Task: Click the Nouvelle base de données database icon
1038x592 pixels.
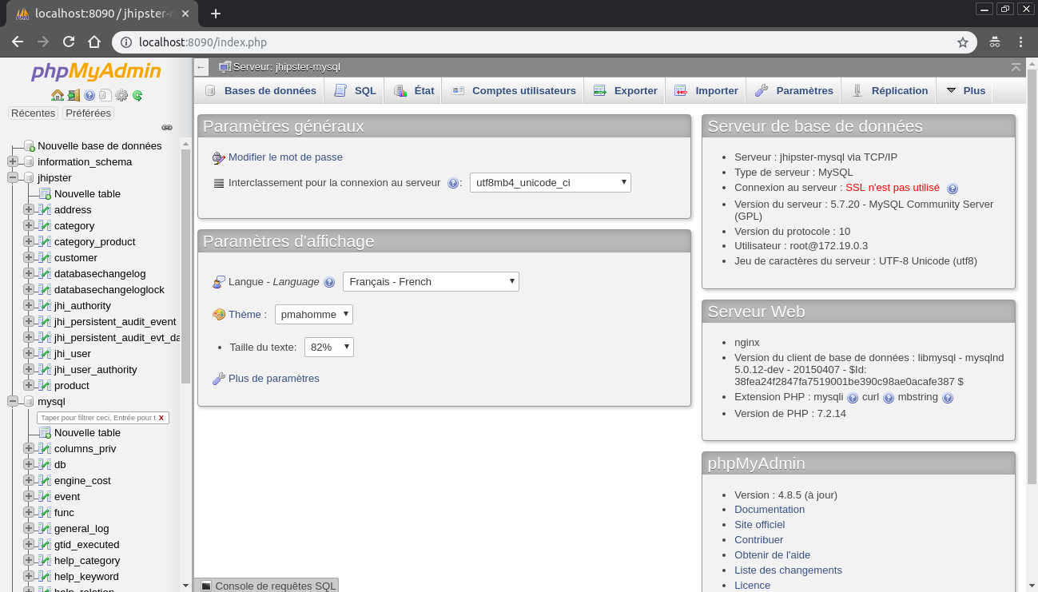Action: pyautogui.click(x=30, y=145)
